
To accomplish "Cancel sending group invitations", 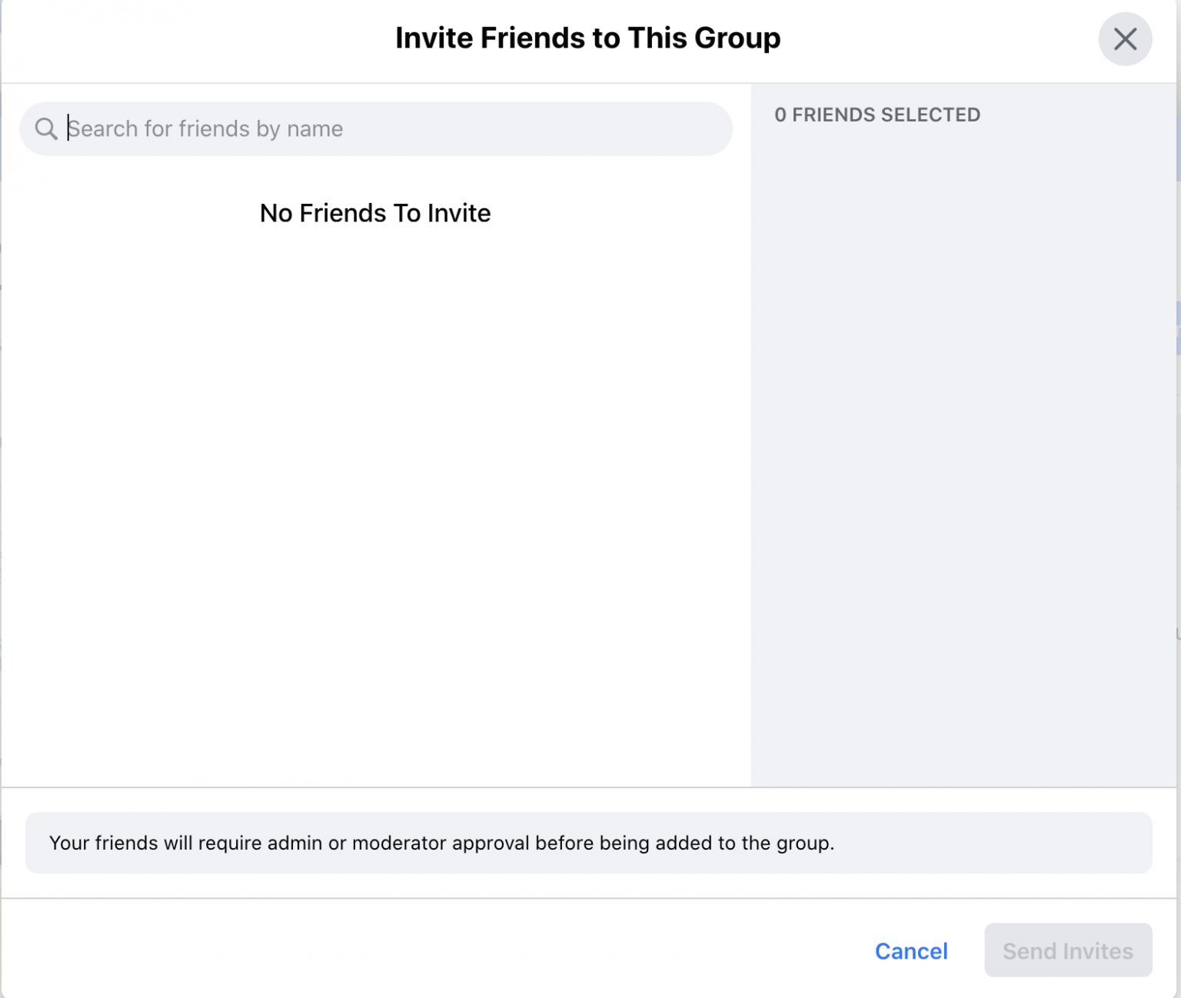I will (911, 951).
